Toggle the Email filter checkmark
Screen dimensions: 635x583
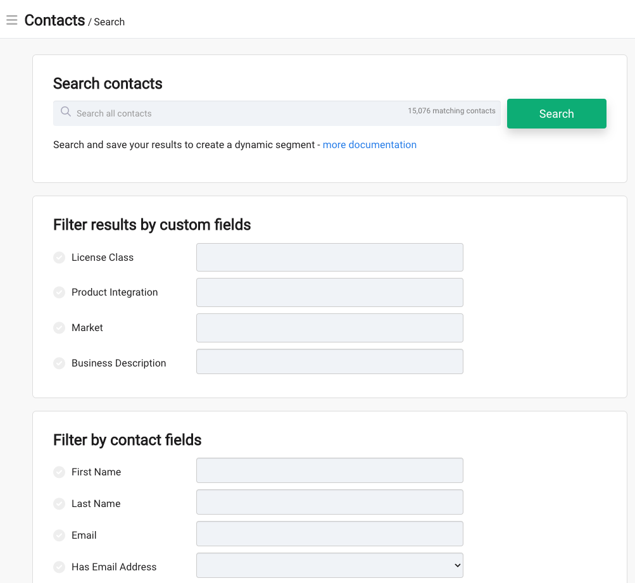[x=59, y=536]
